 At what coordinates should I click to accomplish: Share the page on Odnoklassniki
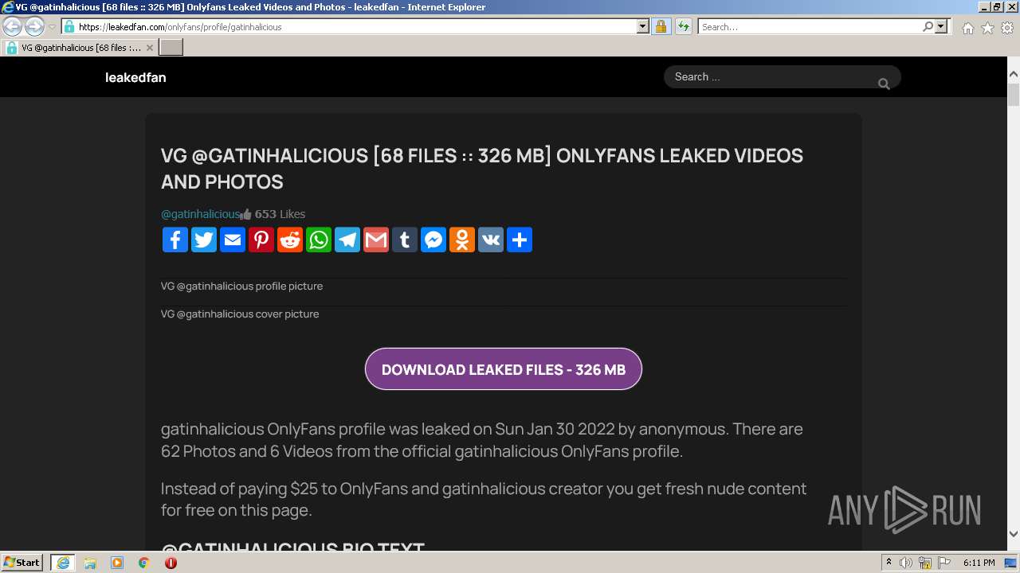pos(462,240)
